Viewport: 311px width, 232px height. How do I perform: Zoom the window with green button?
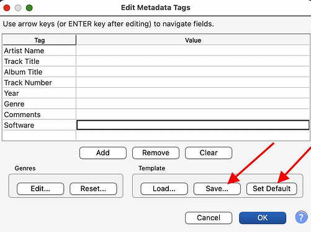tap(29, 8)
